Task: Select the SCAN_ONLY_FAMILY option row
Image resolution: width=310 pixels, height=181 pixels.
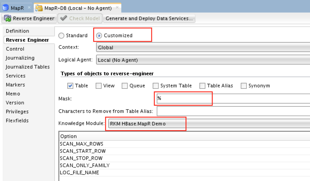Action: point(185,165)
